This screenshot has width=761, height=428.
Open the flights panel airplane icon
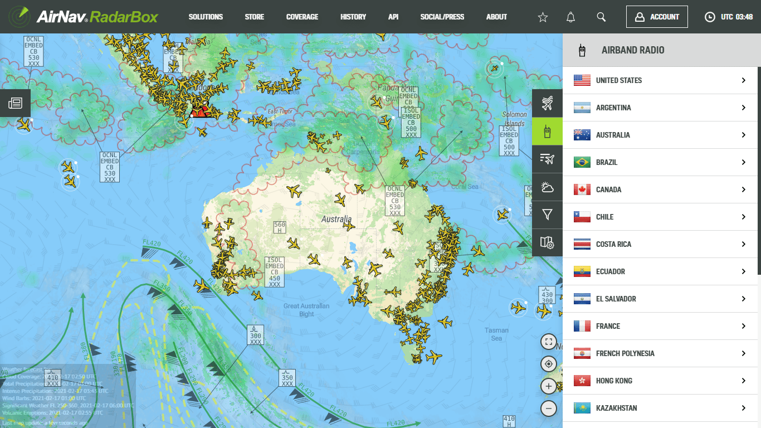pyautogui.click(x=547, y=103)
